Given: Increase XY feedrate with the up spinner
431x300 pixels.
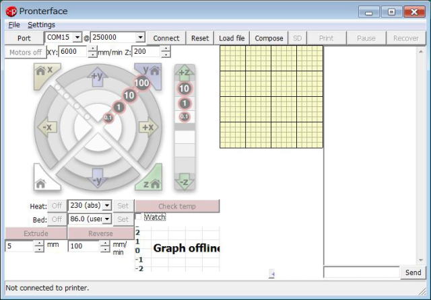Looking at the screenshot, I should [x=93, y=49].
